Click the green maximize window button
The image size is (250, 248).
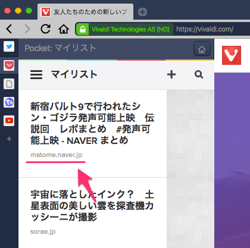tap(29, 11)
